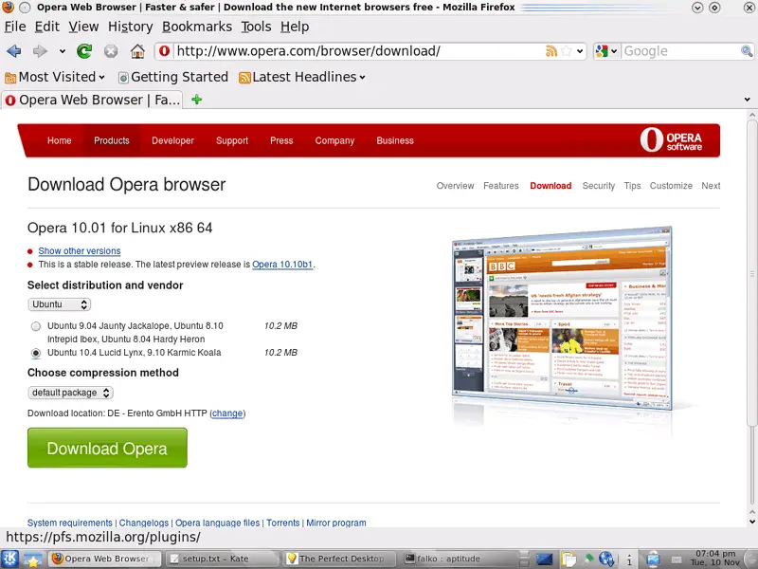This screenshot has width=758, height=569.
Task: Open the Edit menu
Action: [46, 27]
